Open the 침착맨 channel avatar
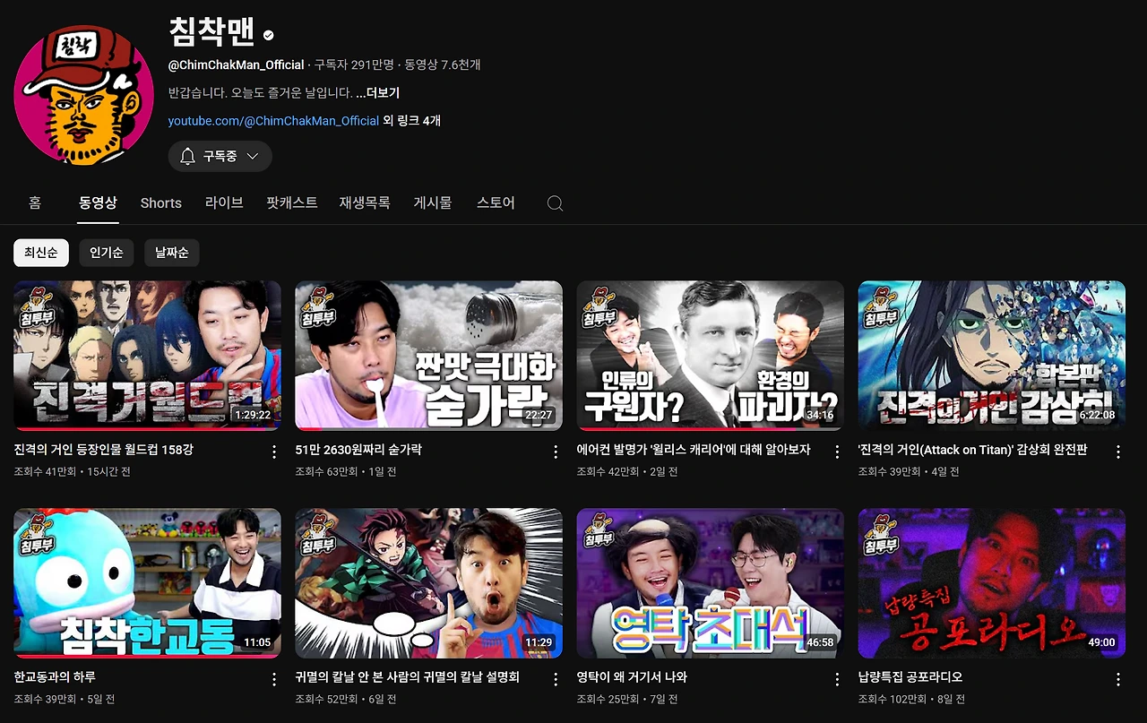1147x723 pixels. point(84,94)
